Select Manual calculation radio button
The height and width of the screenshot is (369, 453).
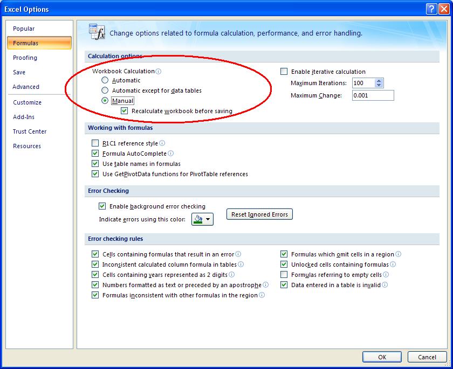click(105, 101)
